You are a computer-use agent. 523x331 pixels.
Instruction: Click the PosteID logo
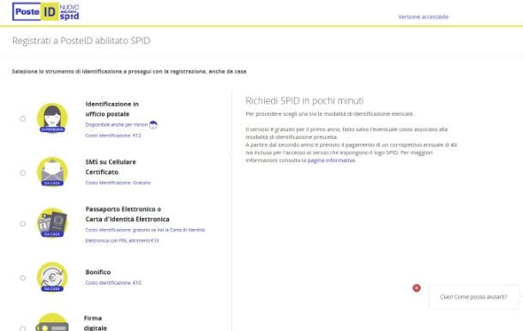[35, 12]
